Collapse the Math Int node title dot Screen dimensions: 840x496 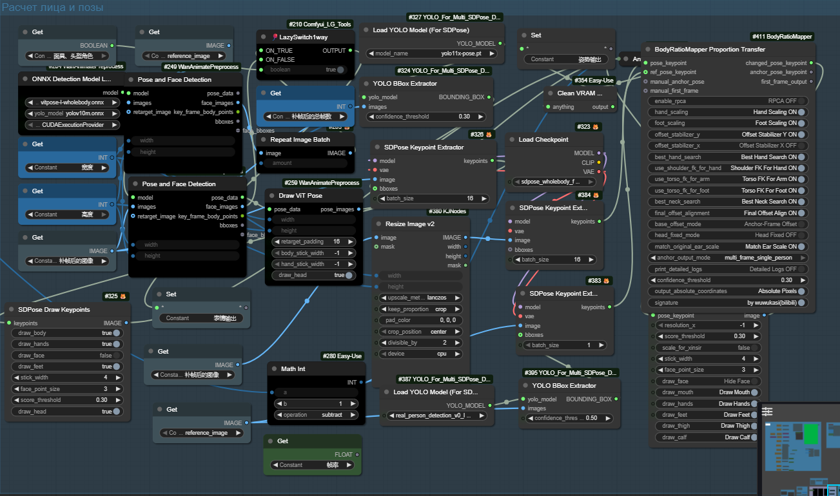point(273,368)
